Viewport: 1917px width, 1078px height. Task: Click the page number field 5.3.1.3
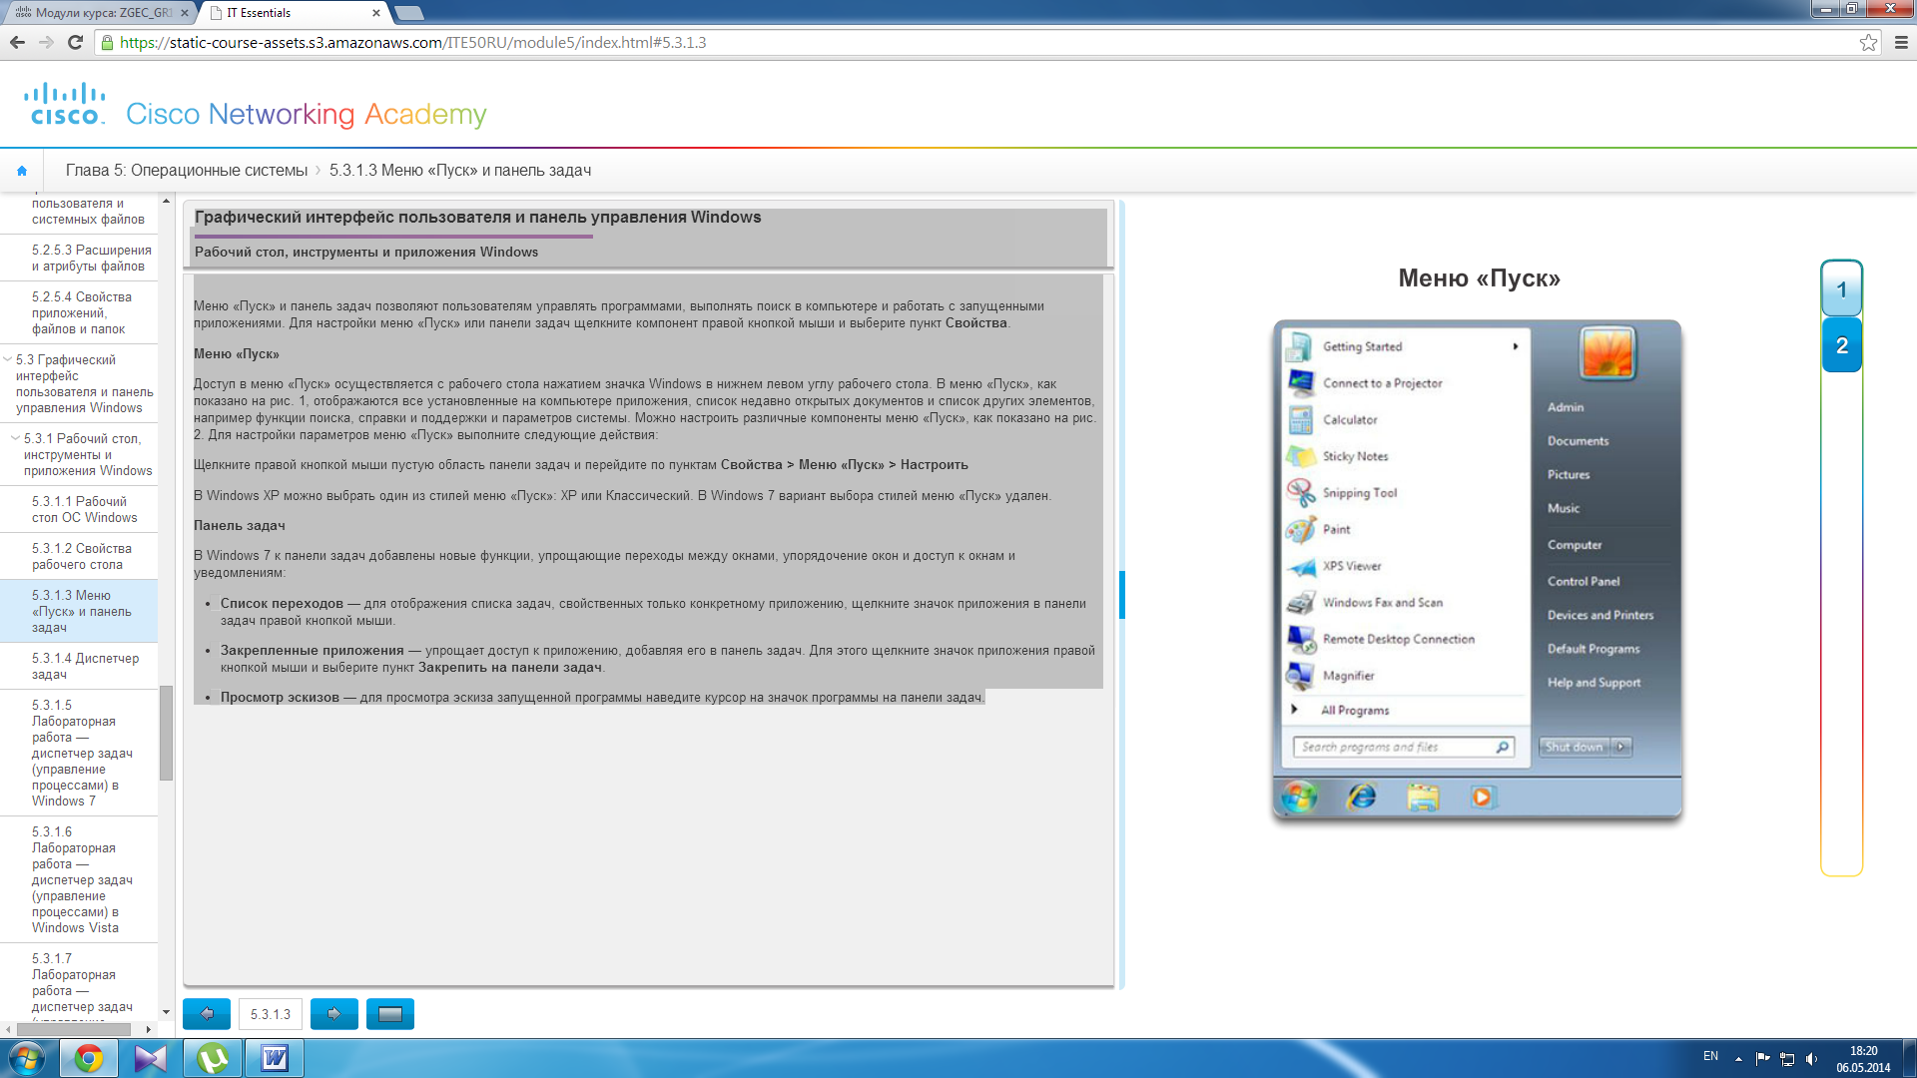click(271, 1014)
